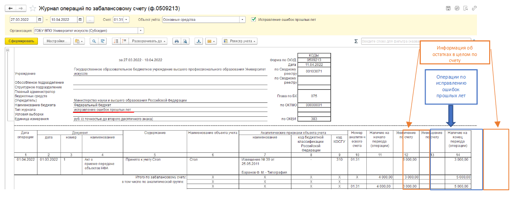Click the Save report to file icon

click(199, 41)
